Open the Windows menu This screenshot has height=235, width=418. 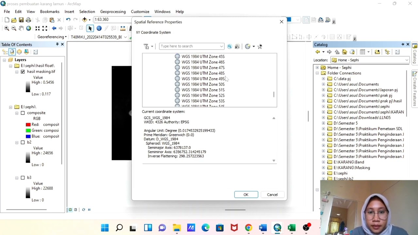[162, 11]
